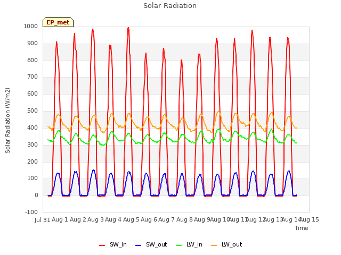Click the 600 y-axis tick label

pyautogui.click(x=33, y=93)
